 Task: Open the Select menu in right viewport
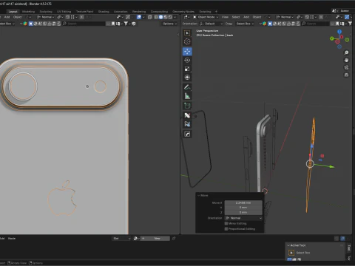tap(236, 17)
